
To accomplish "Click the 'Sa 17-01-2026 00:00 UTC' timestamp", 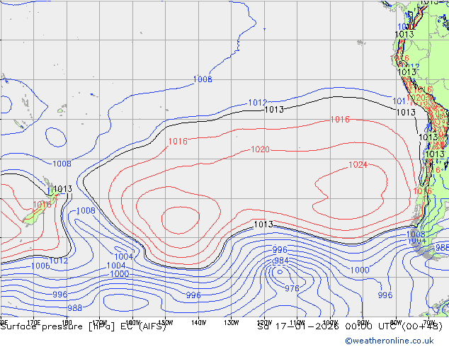I will tap(329, 326).
